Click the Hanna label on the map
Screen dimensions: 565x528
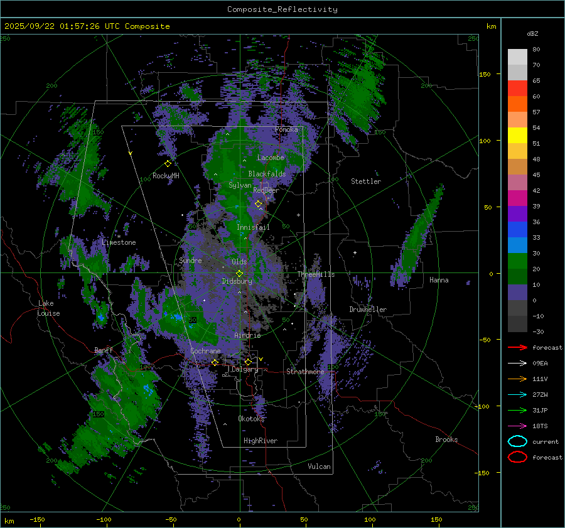[x=439, y=280]
